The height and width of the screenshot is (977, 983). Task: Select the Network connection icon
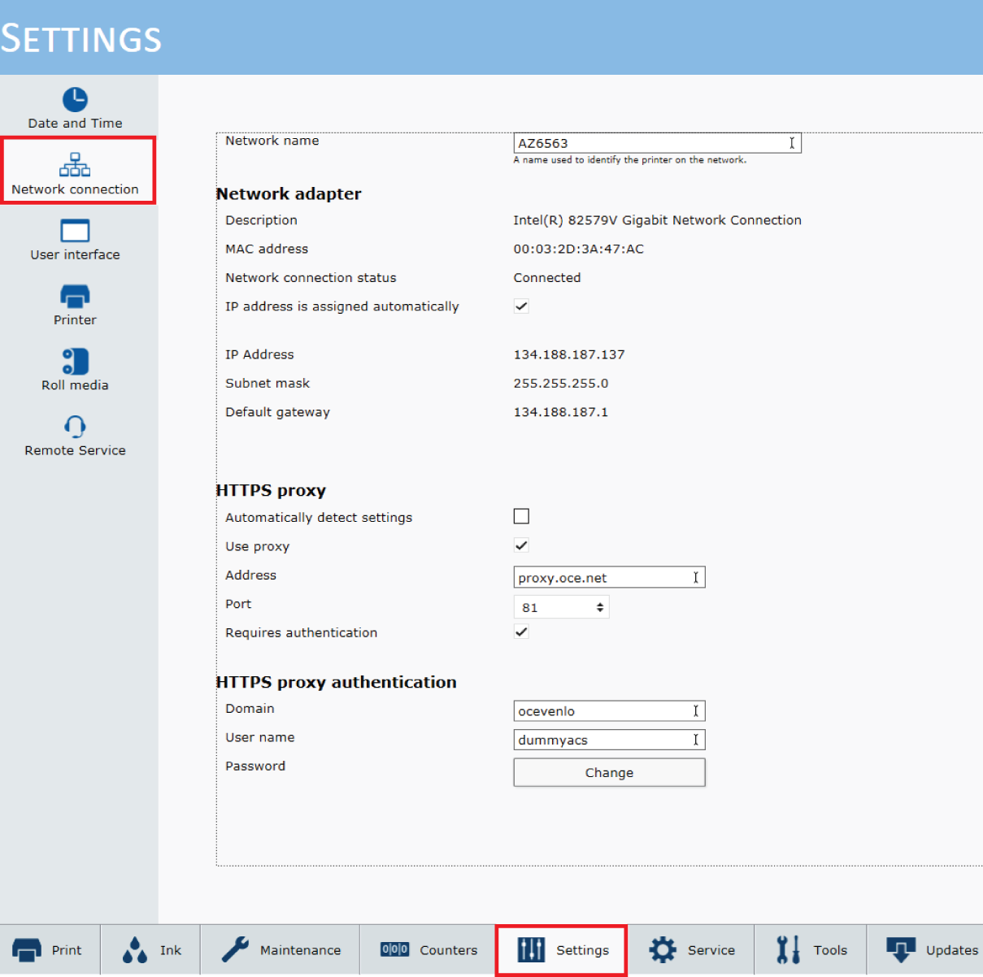(75, 165)
